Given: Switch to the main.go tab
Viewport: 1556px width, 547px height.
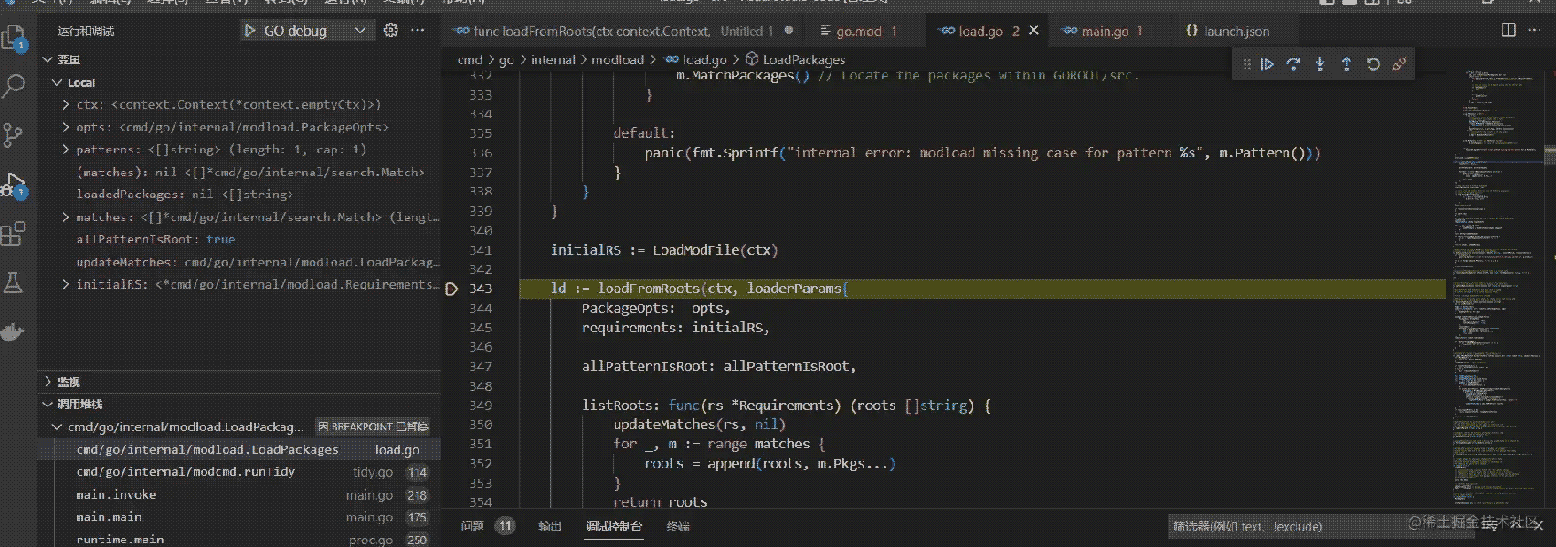Looking at the screenshot, I should click(x=1104, y=31).
